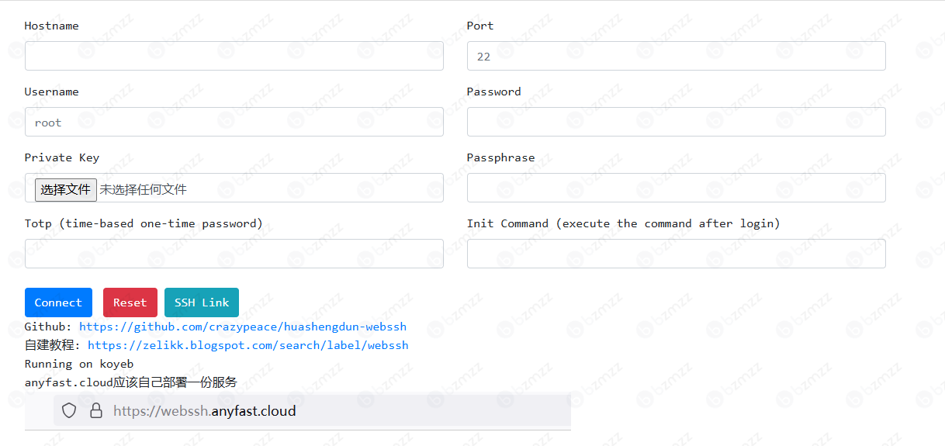Focus the Totp one-time password field
The image size is (945, 446).
[234, 254]
